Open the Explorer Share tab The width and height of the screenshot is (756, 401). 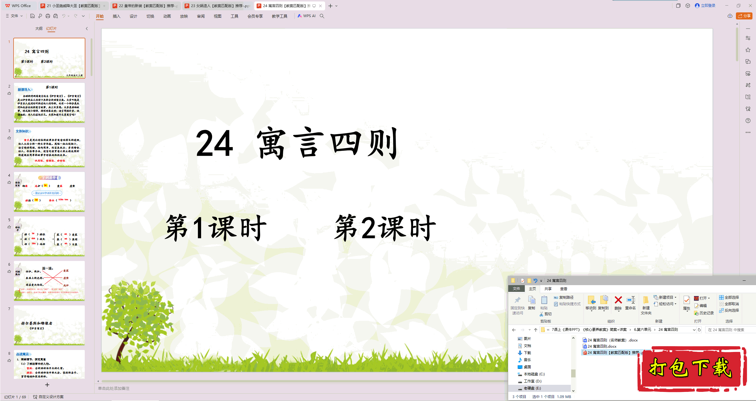[548, 289]
